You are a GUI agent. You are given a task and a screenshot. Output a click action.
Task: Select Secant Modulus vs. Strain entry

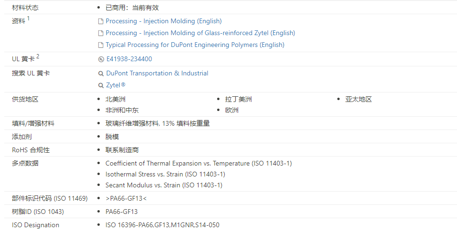[163, 185]
